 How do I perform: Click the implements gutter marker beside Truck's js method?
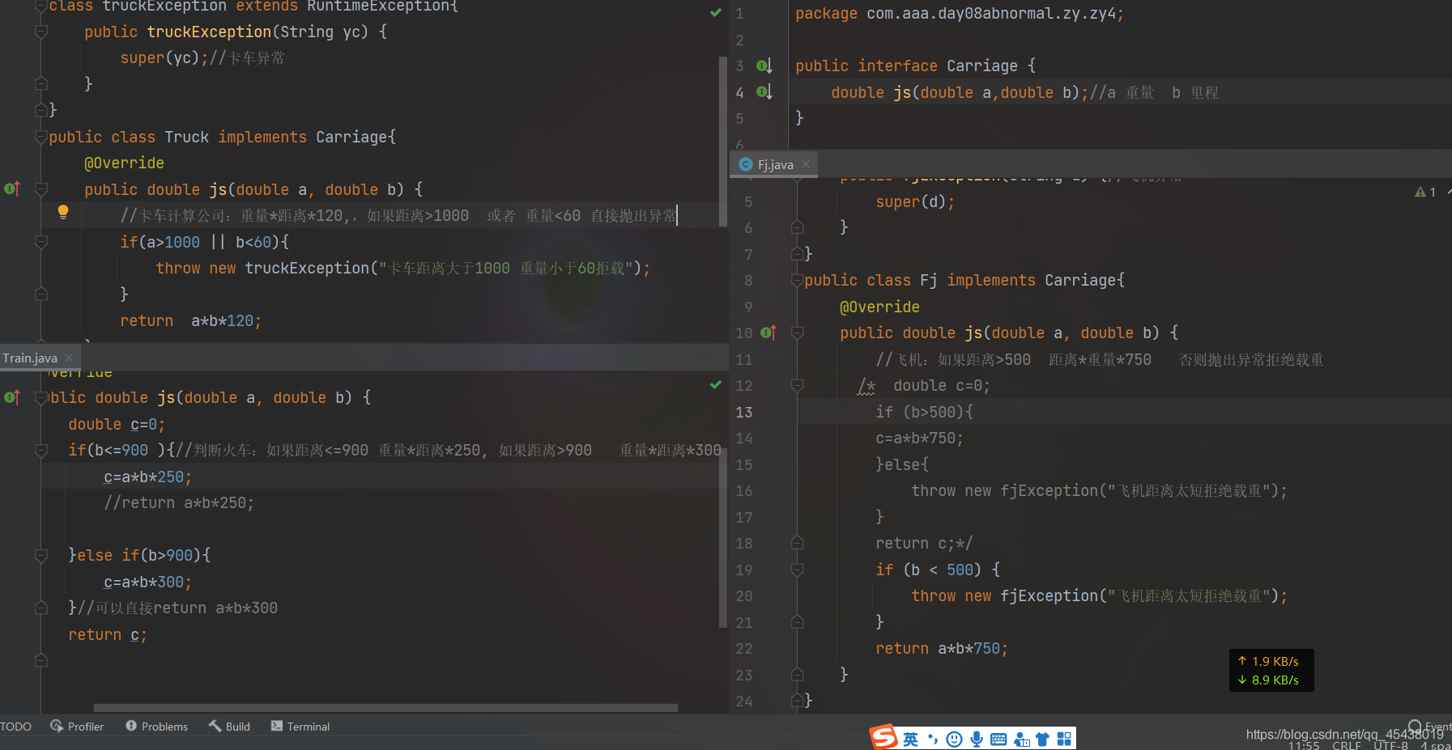point(12,189)
